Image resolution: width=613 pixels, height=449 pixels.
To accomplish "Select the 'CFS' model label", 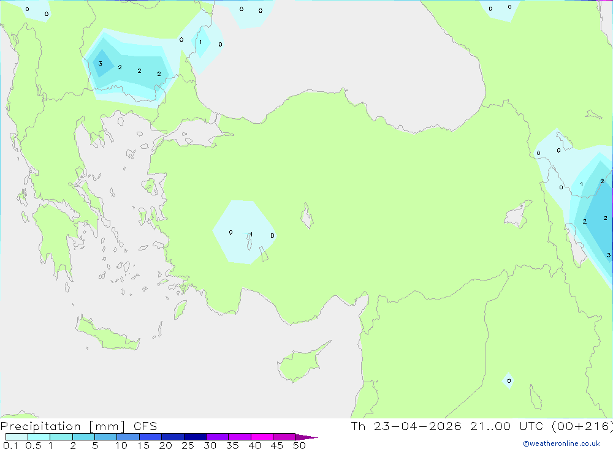I will click(145, 426).
